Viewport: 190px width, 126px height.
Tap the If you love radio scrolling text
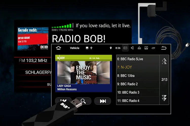pyautogui.click(x=103, y=26)
